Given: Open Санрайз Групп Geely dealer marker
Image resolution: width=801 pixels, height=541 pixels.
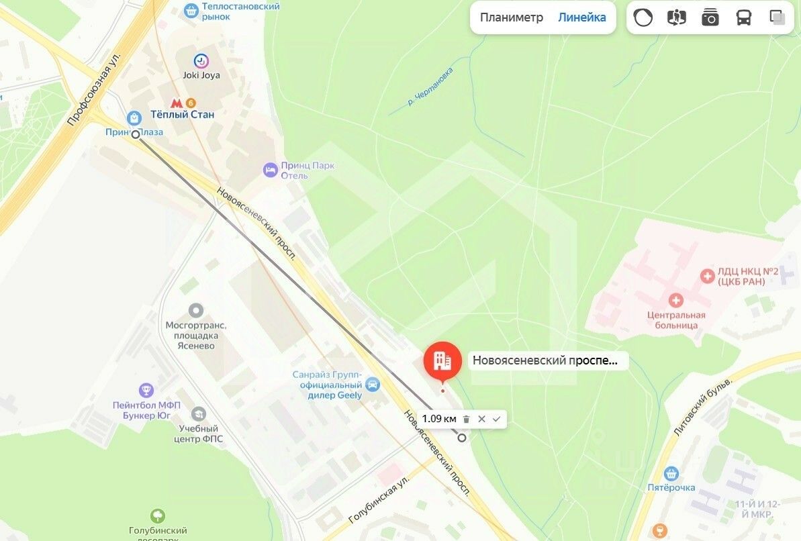Looking at the screenshot, I should [373, 385].
